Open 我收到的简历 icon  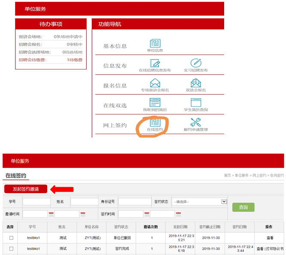(x=155, y=102)
